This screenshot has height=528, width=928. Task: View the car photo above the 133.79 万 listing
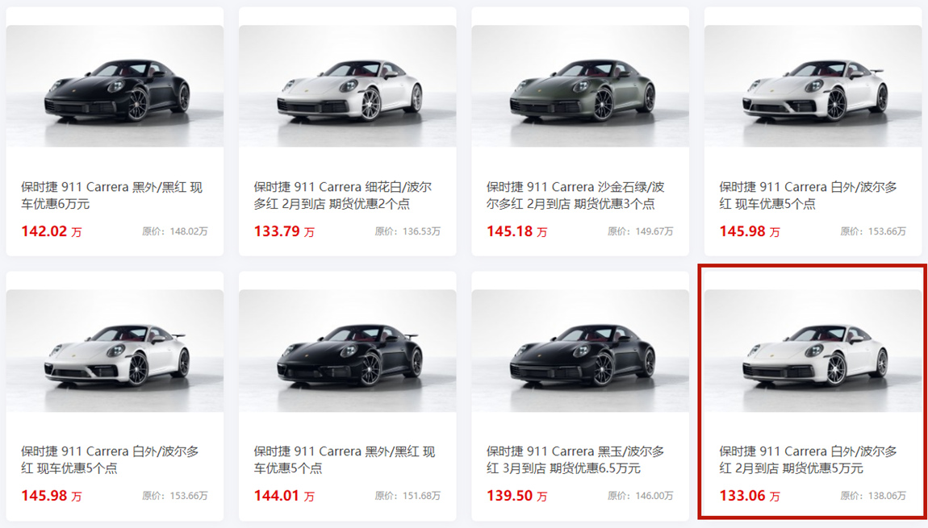point(348,85)
